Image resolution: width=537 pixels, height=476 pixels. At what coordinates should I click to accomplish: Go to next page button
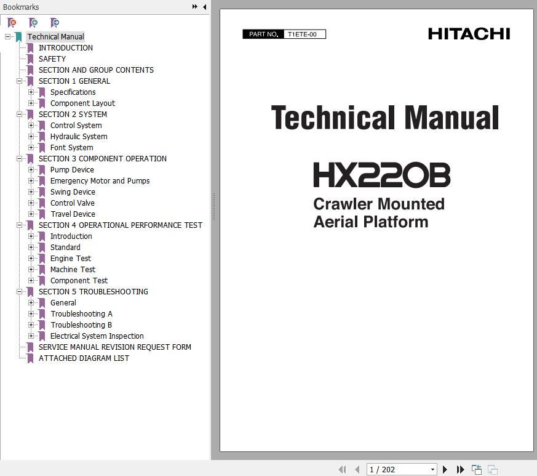pyautogui.click(x=445, y=469)
